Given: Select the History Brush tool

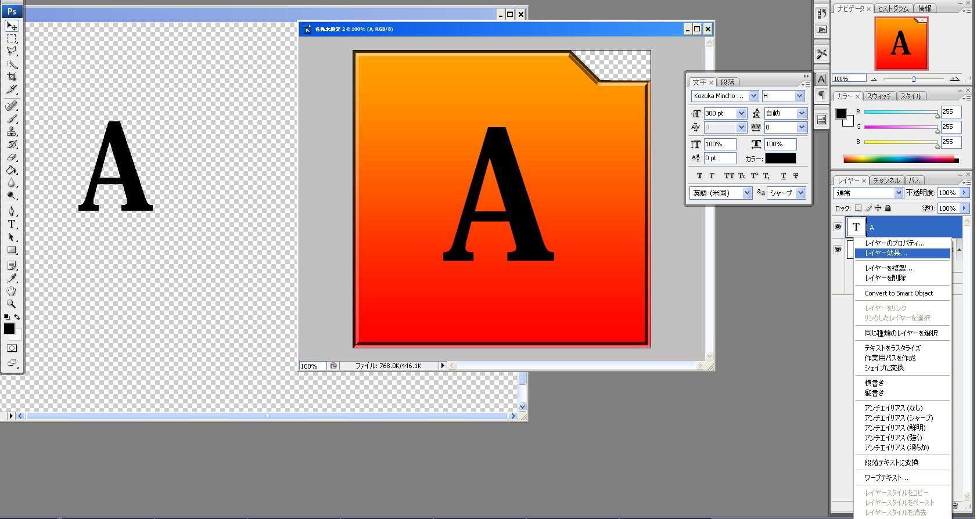Looking at the screenshot, I should (12, 145).
